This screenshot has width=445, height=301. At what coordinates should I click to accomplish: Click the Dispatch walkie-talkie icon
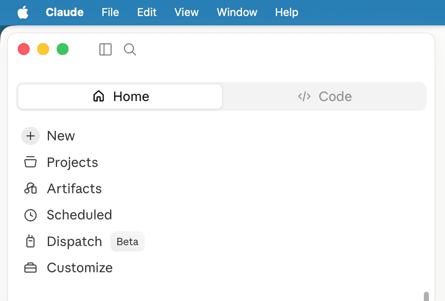[30, 241]
